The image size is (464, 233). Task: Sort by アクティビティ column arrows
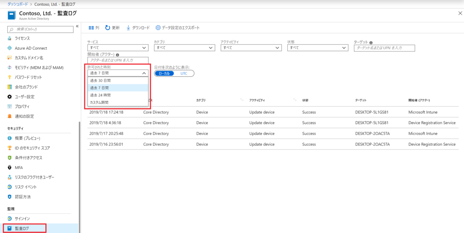click(x=295, y=100)
